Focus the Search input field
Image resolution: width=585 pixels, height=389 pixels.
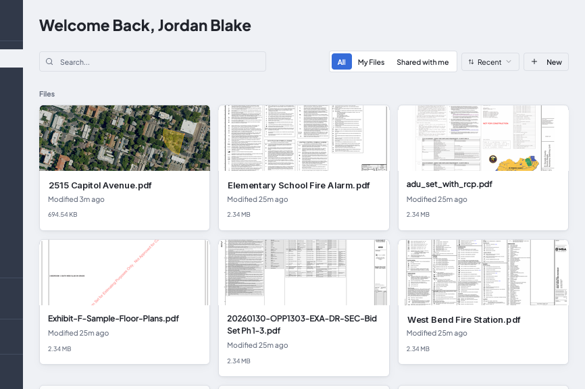pos(153,61)
